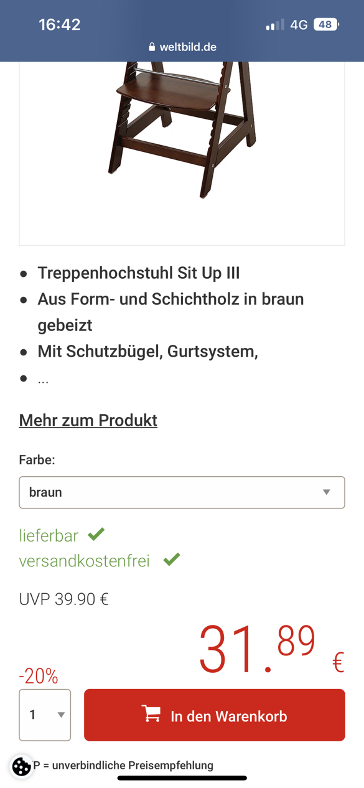The height and width of the screenshot is (788, 364).
Task: Tap the 4G network indicator
Action: click(299, 25)
